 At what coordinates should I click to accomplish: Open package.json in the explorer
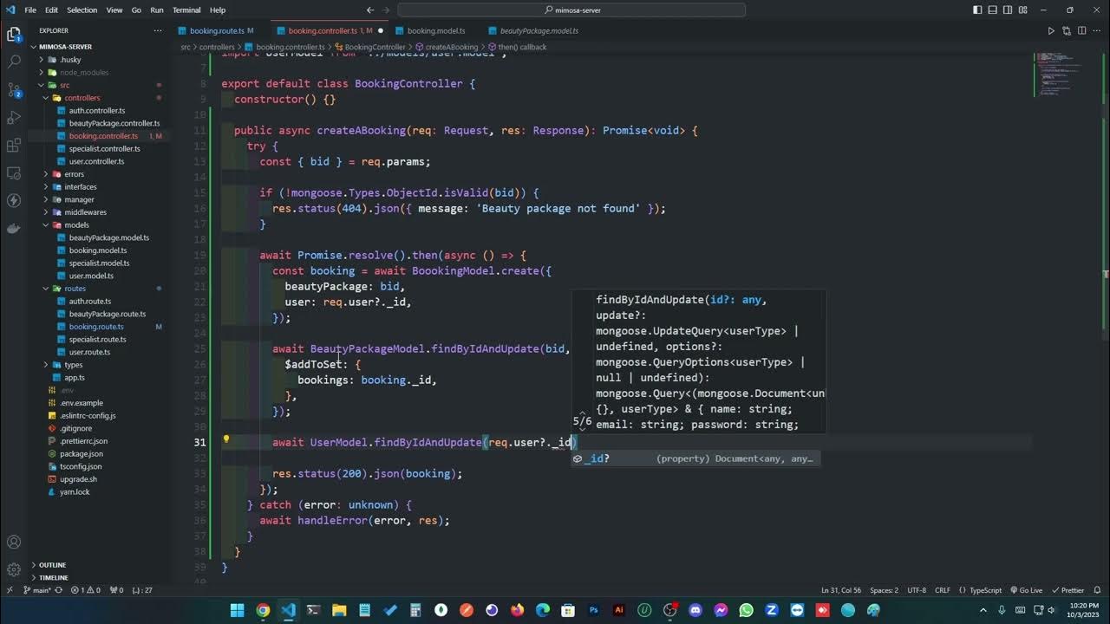click(x=82, y=453)
